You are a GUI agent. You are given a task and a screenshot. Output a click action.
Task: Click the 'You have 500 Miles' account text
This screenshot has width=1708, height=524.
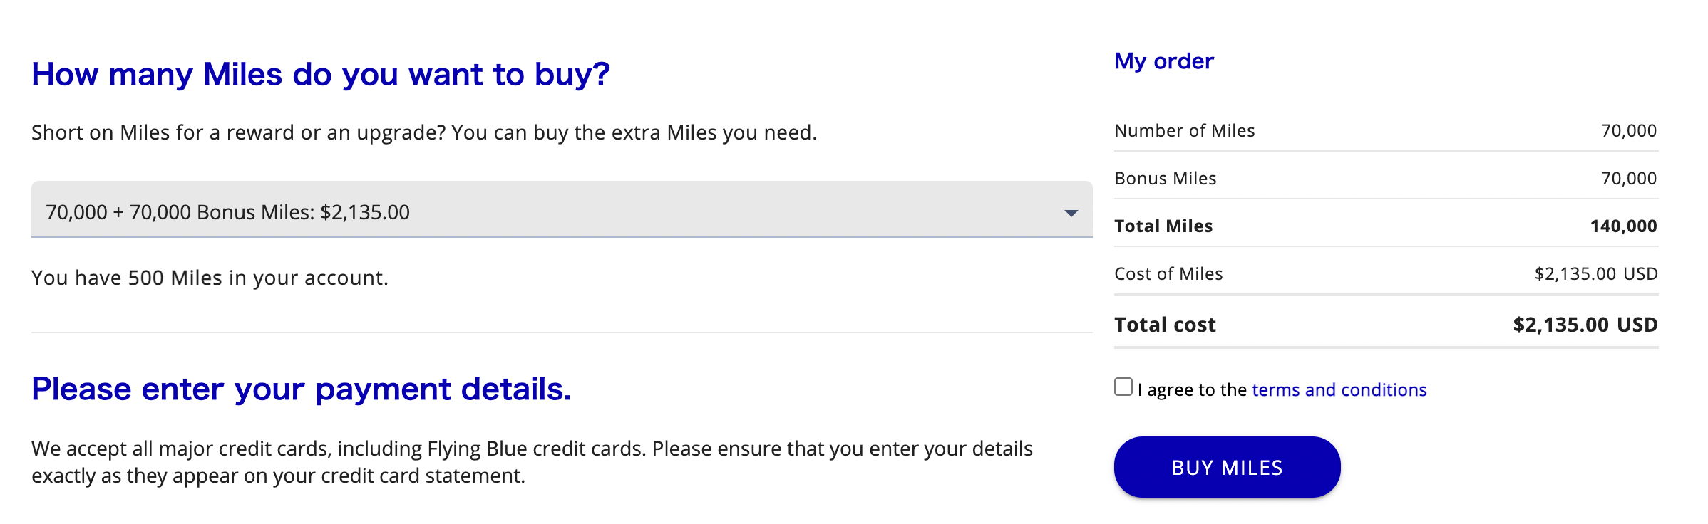(x=210, y=278)
